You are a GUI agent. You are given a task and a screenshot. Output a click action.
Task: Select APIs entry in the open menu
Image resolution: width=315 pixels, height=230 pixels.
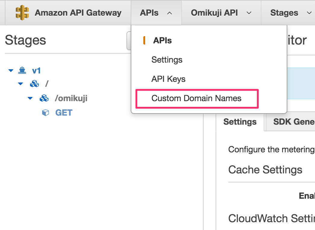163,40
